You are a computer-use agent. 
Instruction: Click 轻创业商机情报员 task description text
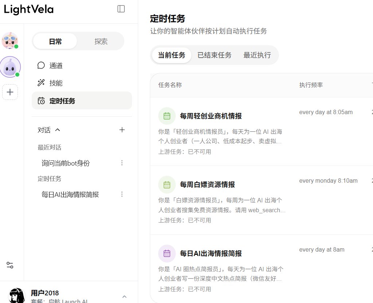(x=220, y=136)
